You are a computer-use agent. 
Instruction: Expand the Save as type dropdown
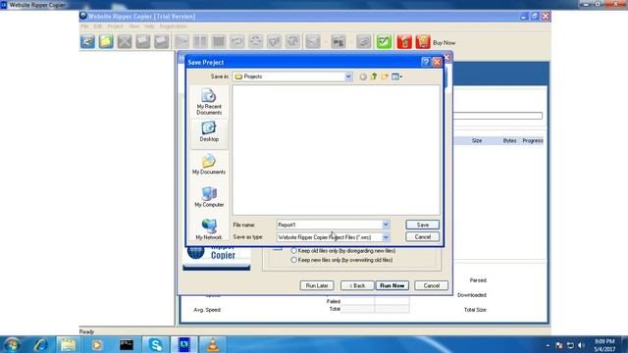pos(386,237)
